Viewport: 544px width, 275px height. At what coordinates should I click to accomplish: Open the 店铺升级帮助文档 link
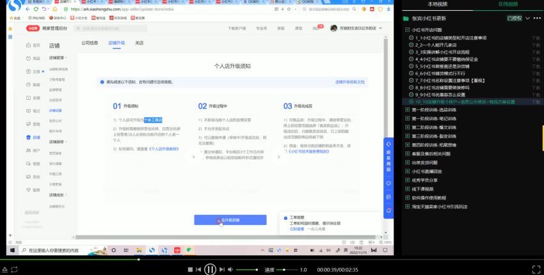tap(349, 82)
